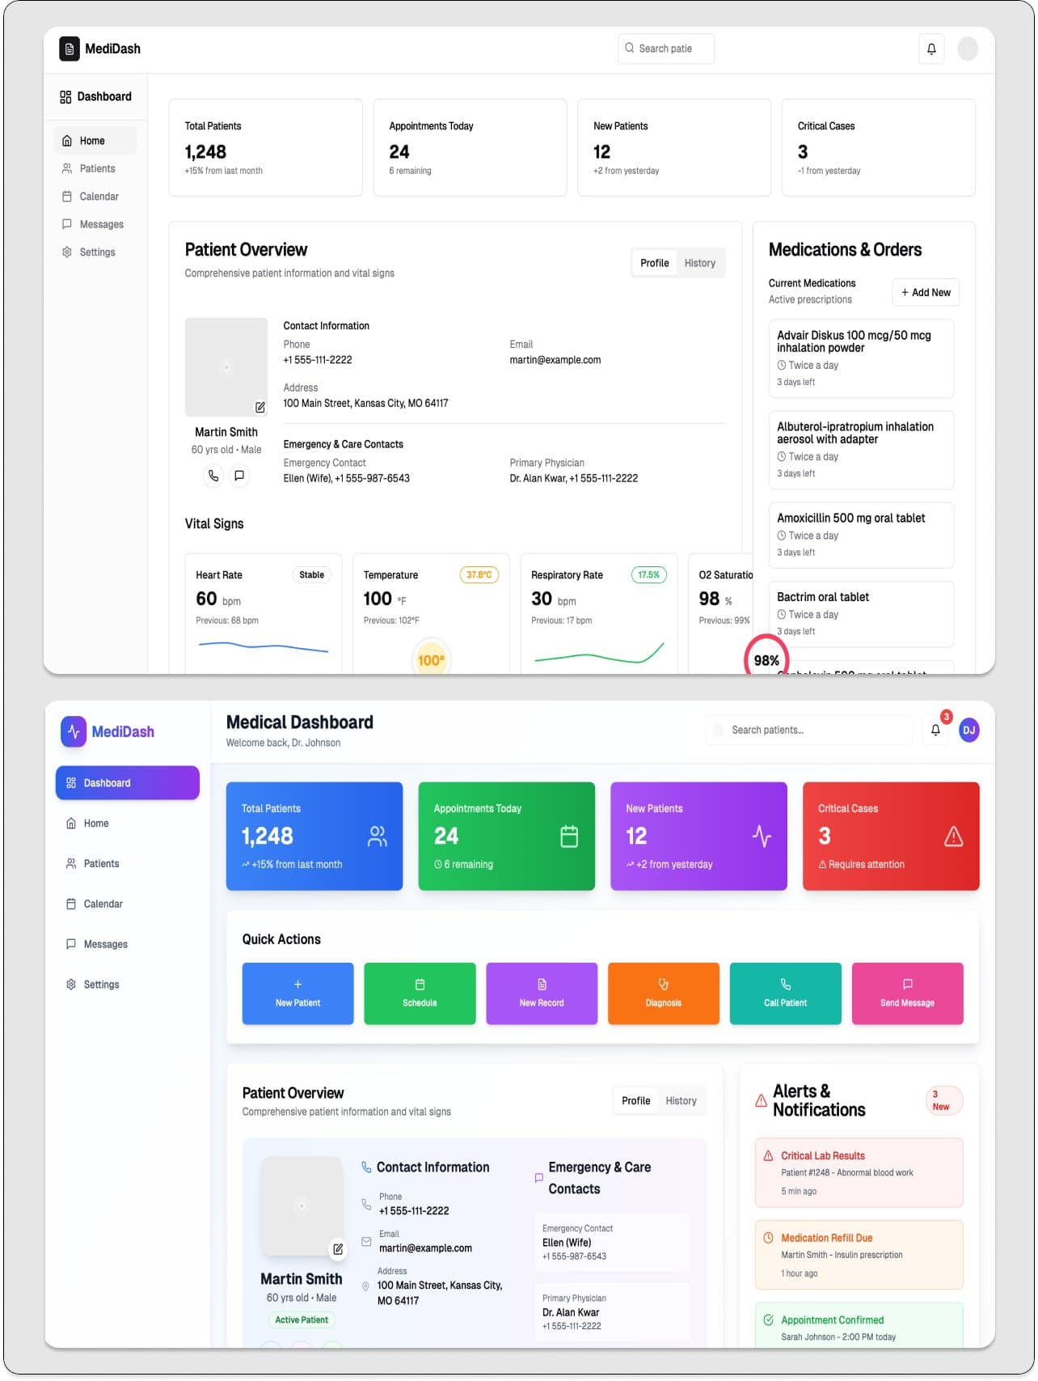Image resolution: width=1038 pixels, height=1381 pixels.
Task: Click the bell icon in top MediDash header
Action: tap(931, 49)
